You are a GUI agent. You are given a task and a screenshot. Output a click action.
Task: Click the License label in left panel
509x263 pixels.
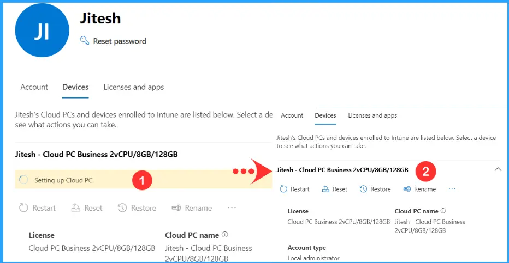(42, 235)
